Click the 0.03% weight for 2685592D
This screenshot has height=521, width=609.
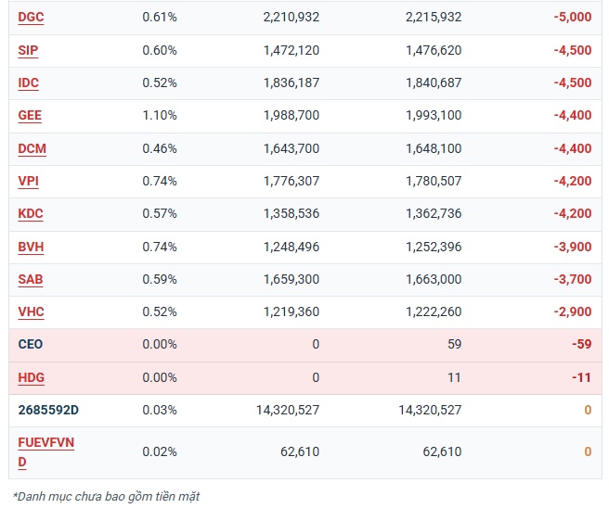160,410
